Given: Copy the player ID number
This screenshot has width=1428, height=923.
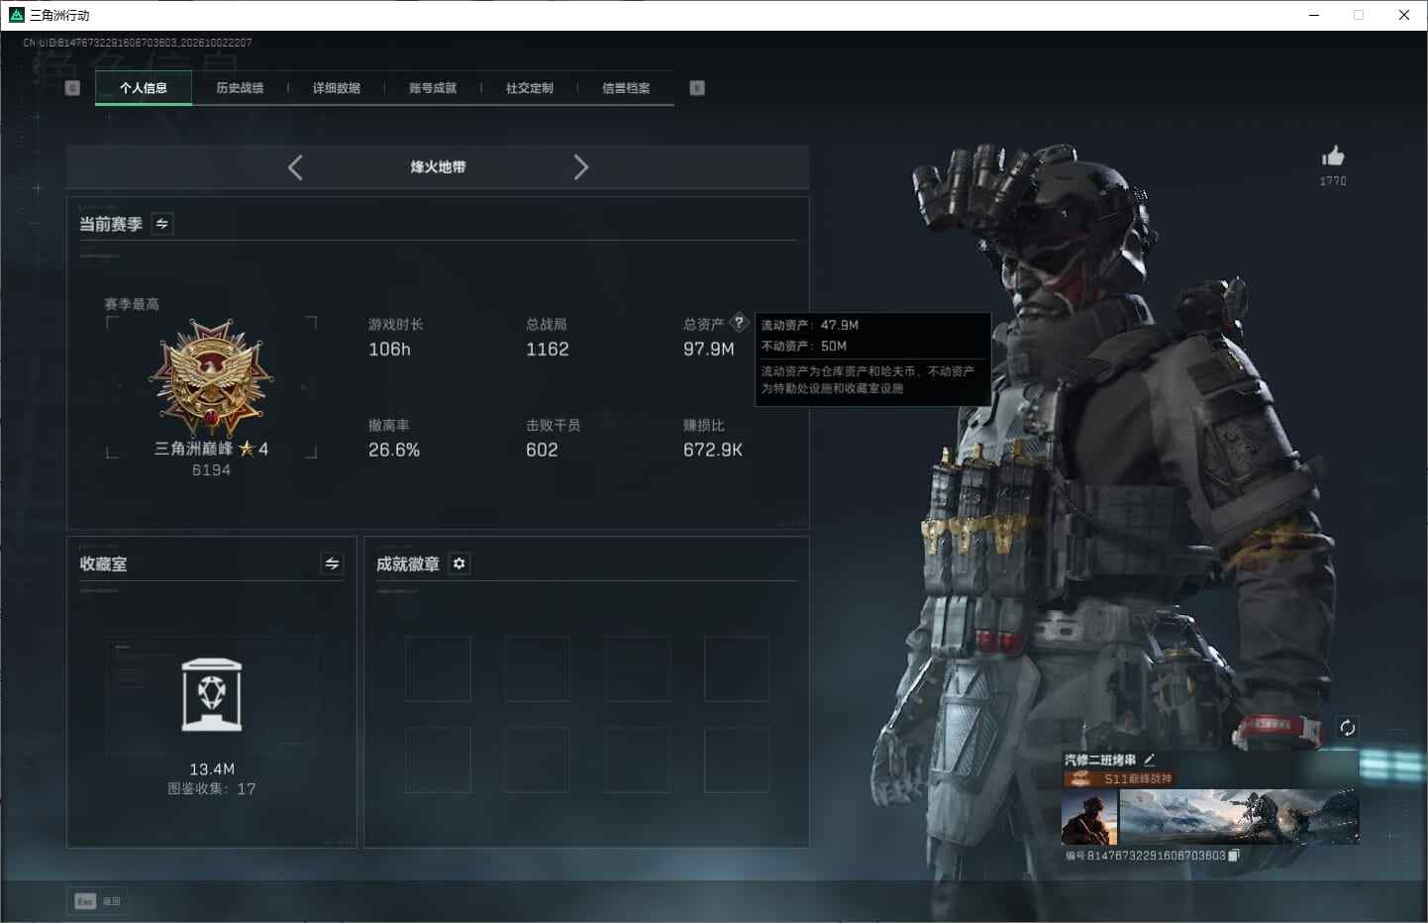Looking at the screenshot, I should pyautogui.click(x=1234, y=856).
